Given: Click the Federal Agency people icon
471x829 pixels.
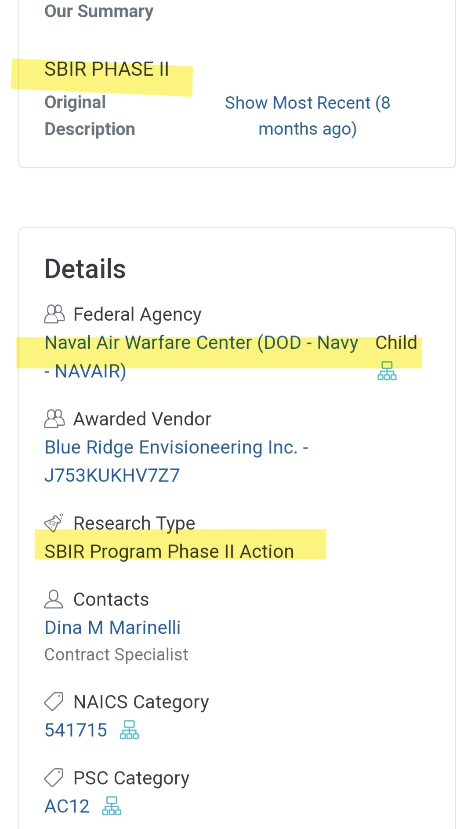Looking at the screenshot, I should [x=54, y=314].
